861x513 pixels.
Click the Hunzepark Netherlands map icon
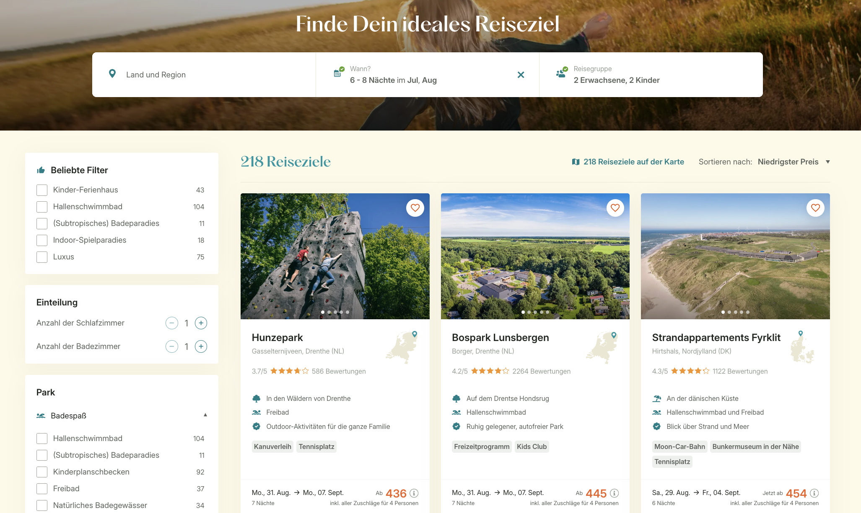point(402,347)
